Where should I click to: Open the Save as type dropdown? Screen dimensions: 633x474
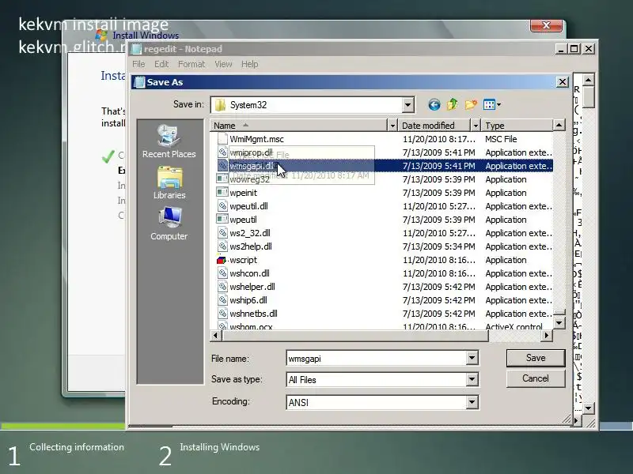(472, 379)
